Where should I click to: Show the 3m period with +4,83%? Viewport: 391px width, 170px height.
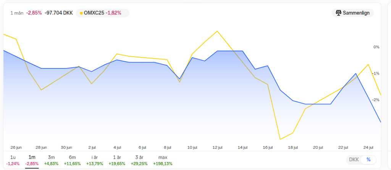pos(51,160)
